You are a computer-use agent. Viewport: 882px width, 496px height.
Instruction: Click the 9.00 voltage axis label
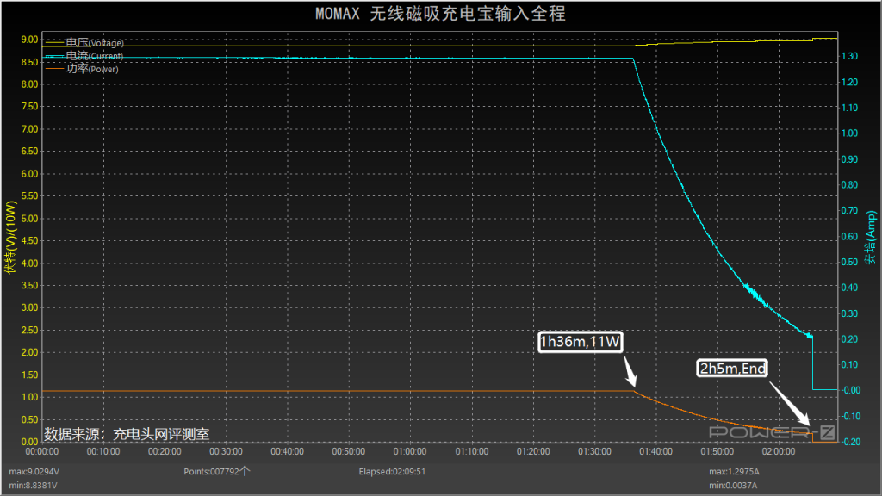tap(30, 40)
